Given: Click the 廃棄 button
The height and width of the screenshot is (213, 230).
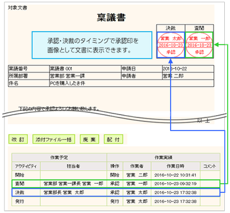Looking at the screenshot, I should pyautogui.click(x=89, y=139).
